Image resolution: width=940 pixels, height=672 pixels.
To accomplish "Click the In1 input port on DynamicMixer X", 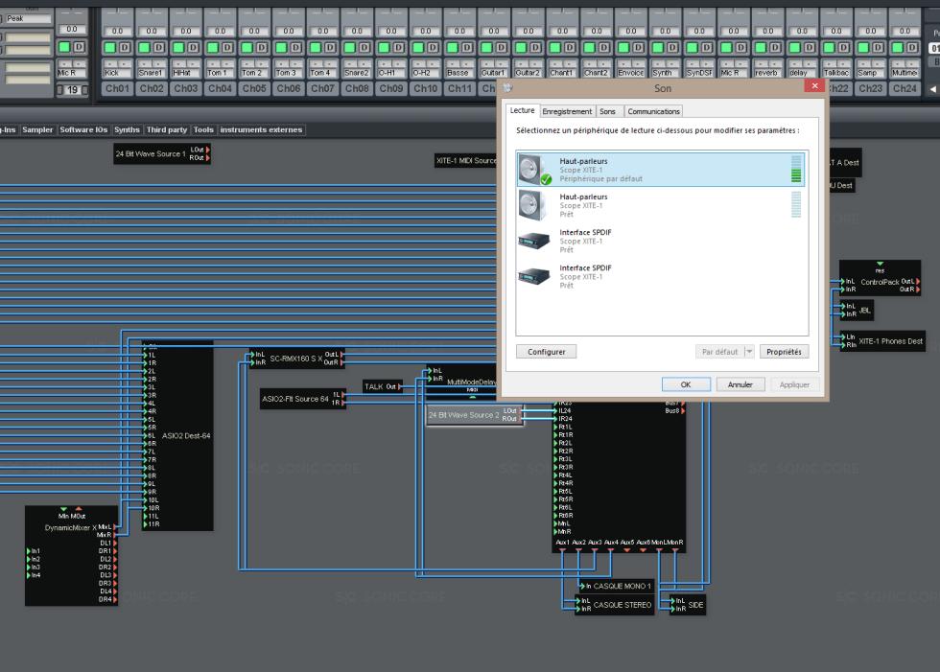I will (28, 551).
